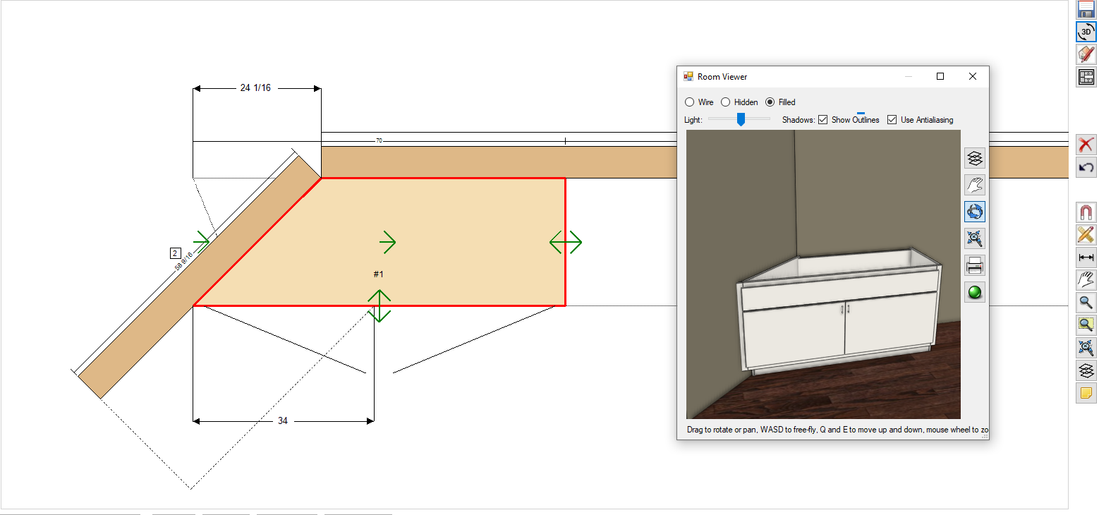Select the Wire display mode
1099x515 pixels.
(690, 102)
